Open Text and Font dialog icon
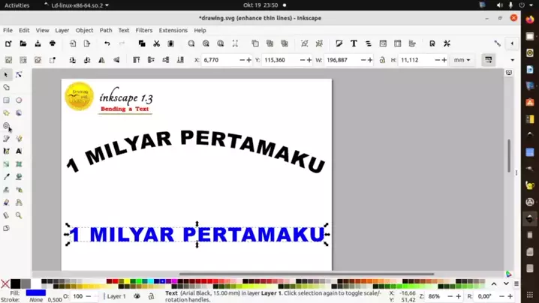Image resolution: width=539 pixels, height=303 pixels. [354, 43]
